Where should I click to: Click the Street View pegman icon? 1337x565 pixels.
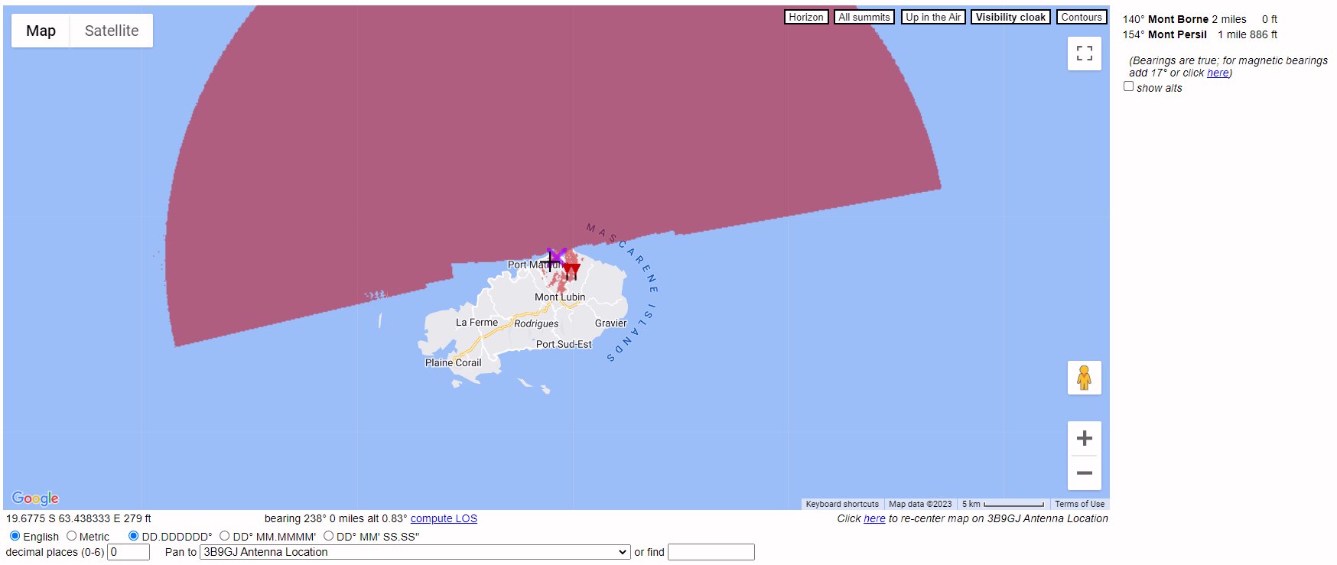[1084, 378]
